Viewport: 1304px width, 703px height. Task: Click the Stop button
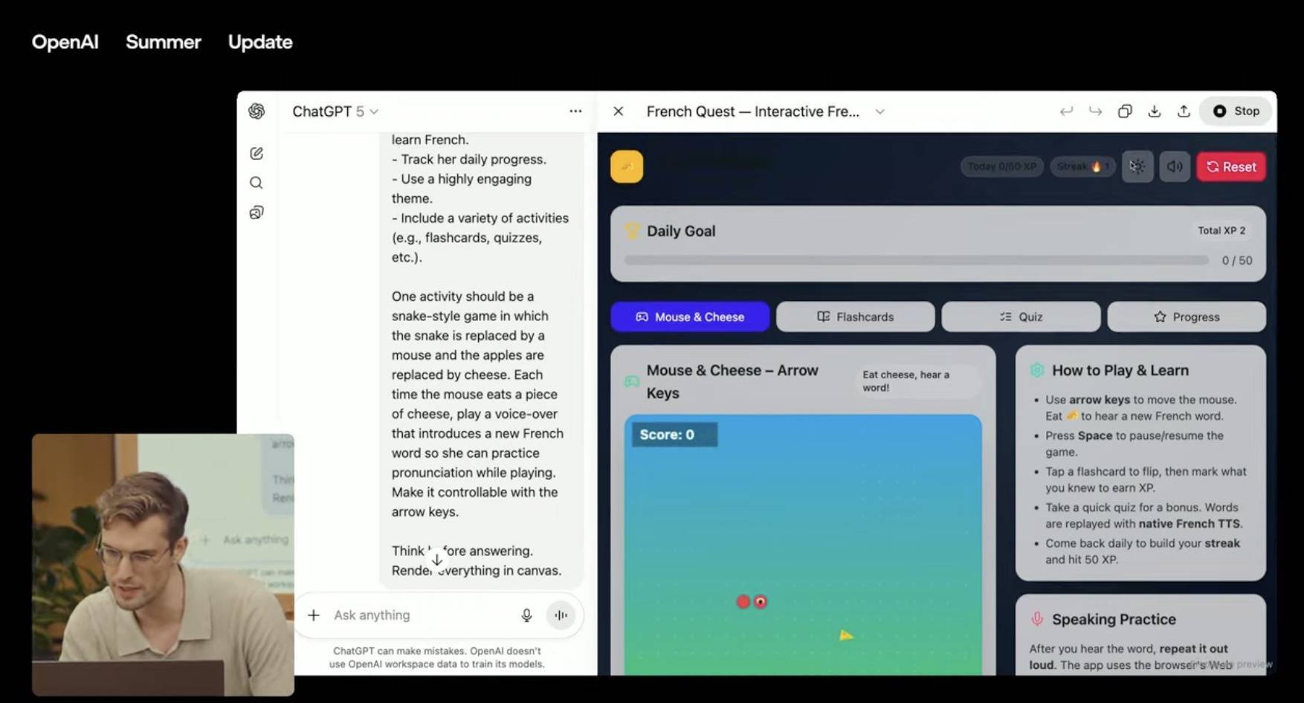click(1237, 111)
